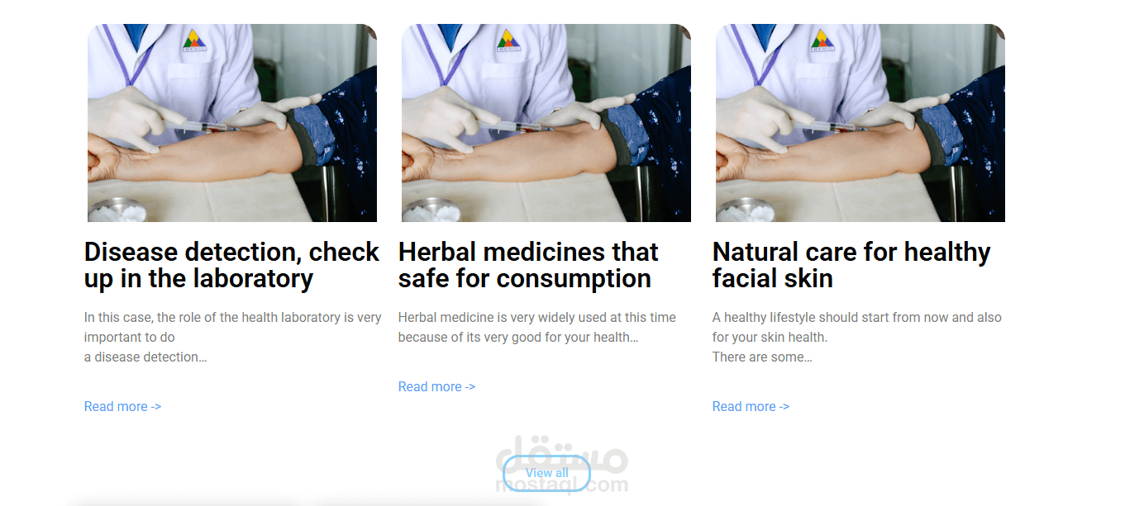1125x506 pixels.
Task: Click the Natural care for healthy facial skin heading
Action: pos(851,265)
